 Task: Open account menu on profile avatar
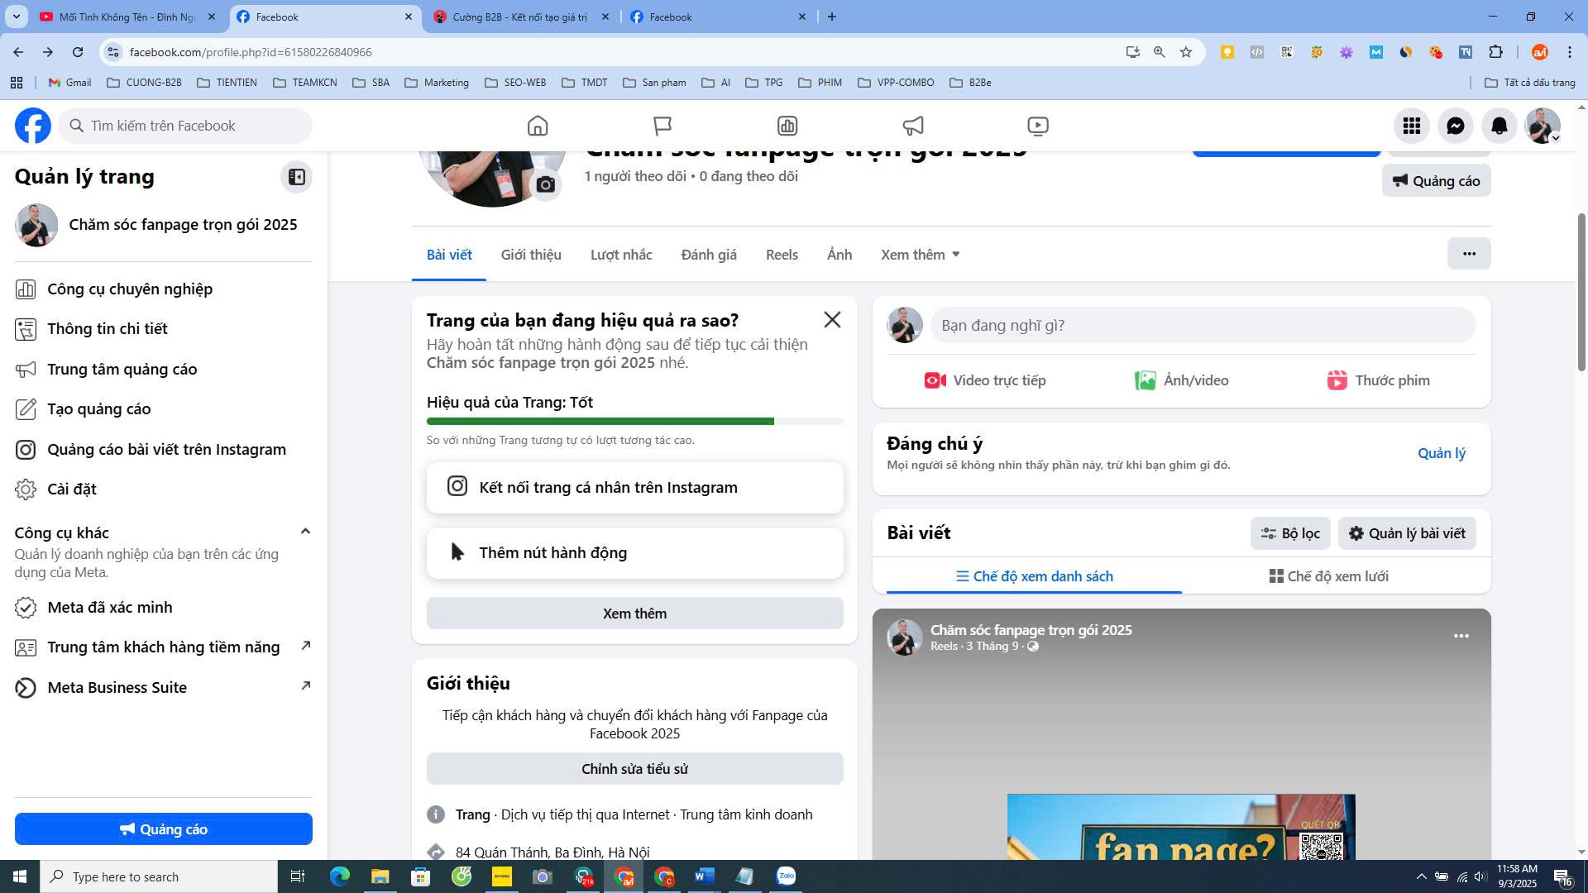pos(1543,126)
